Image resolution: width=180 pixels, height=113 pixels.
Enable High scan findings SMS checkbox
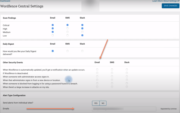(68, 28)
